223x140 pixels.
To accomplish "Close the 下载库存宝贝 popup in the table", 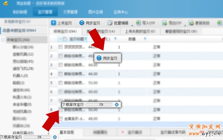I will pos(117,104).
